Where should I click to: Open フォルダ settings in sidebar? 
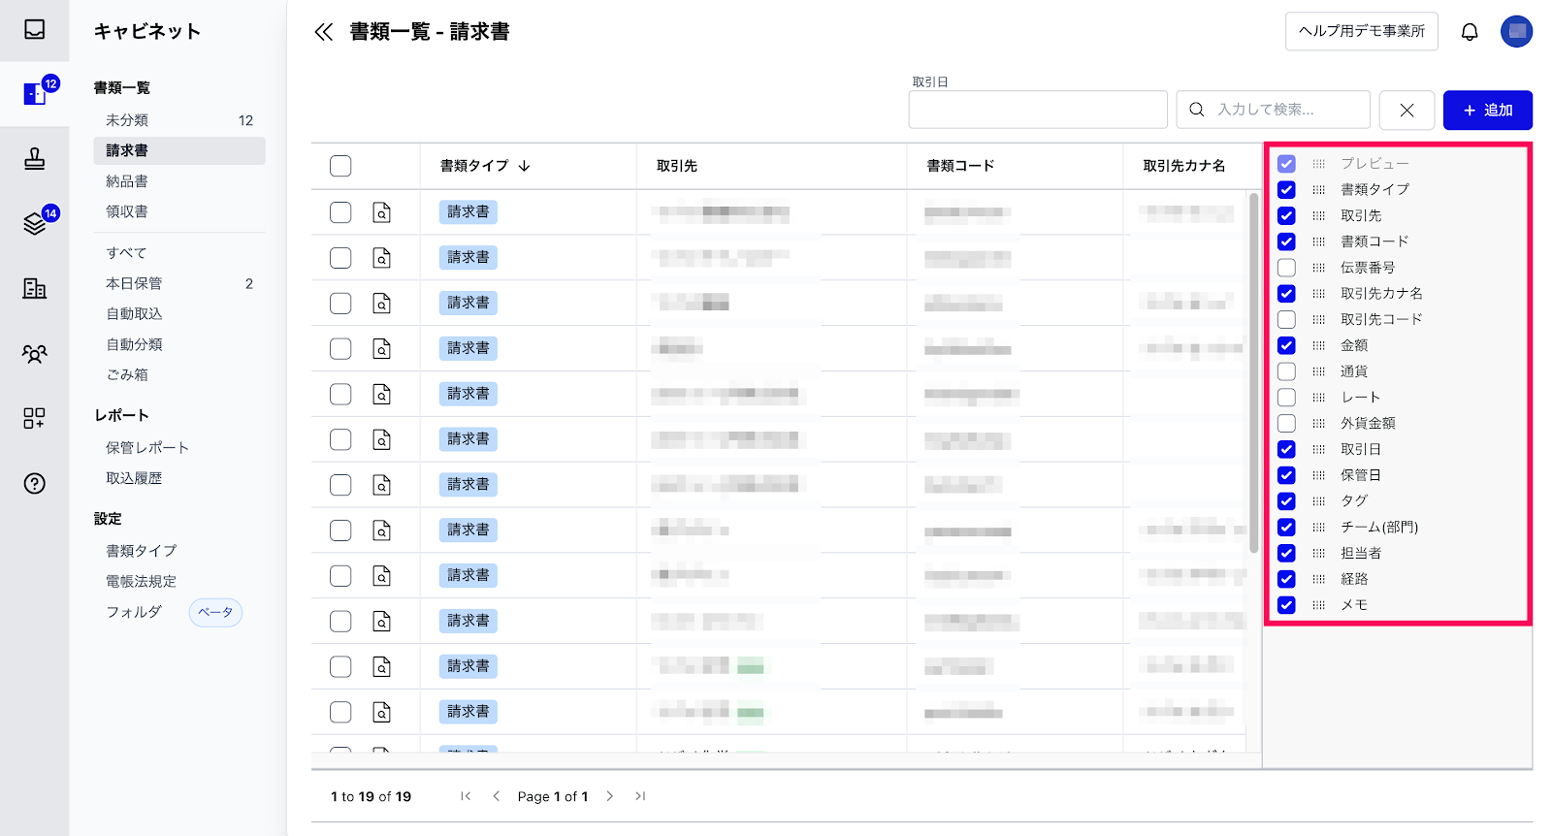134,612
